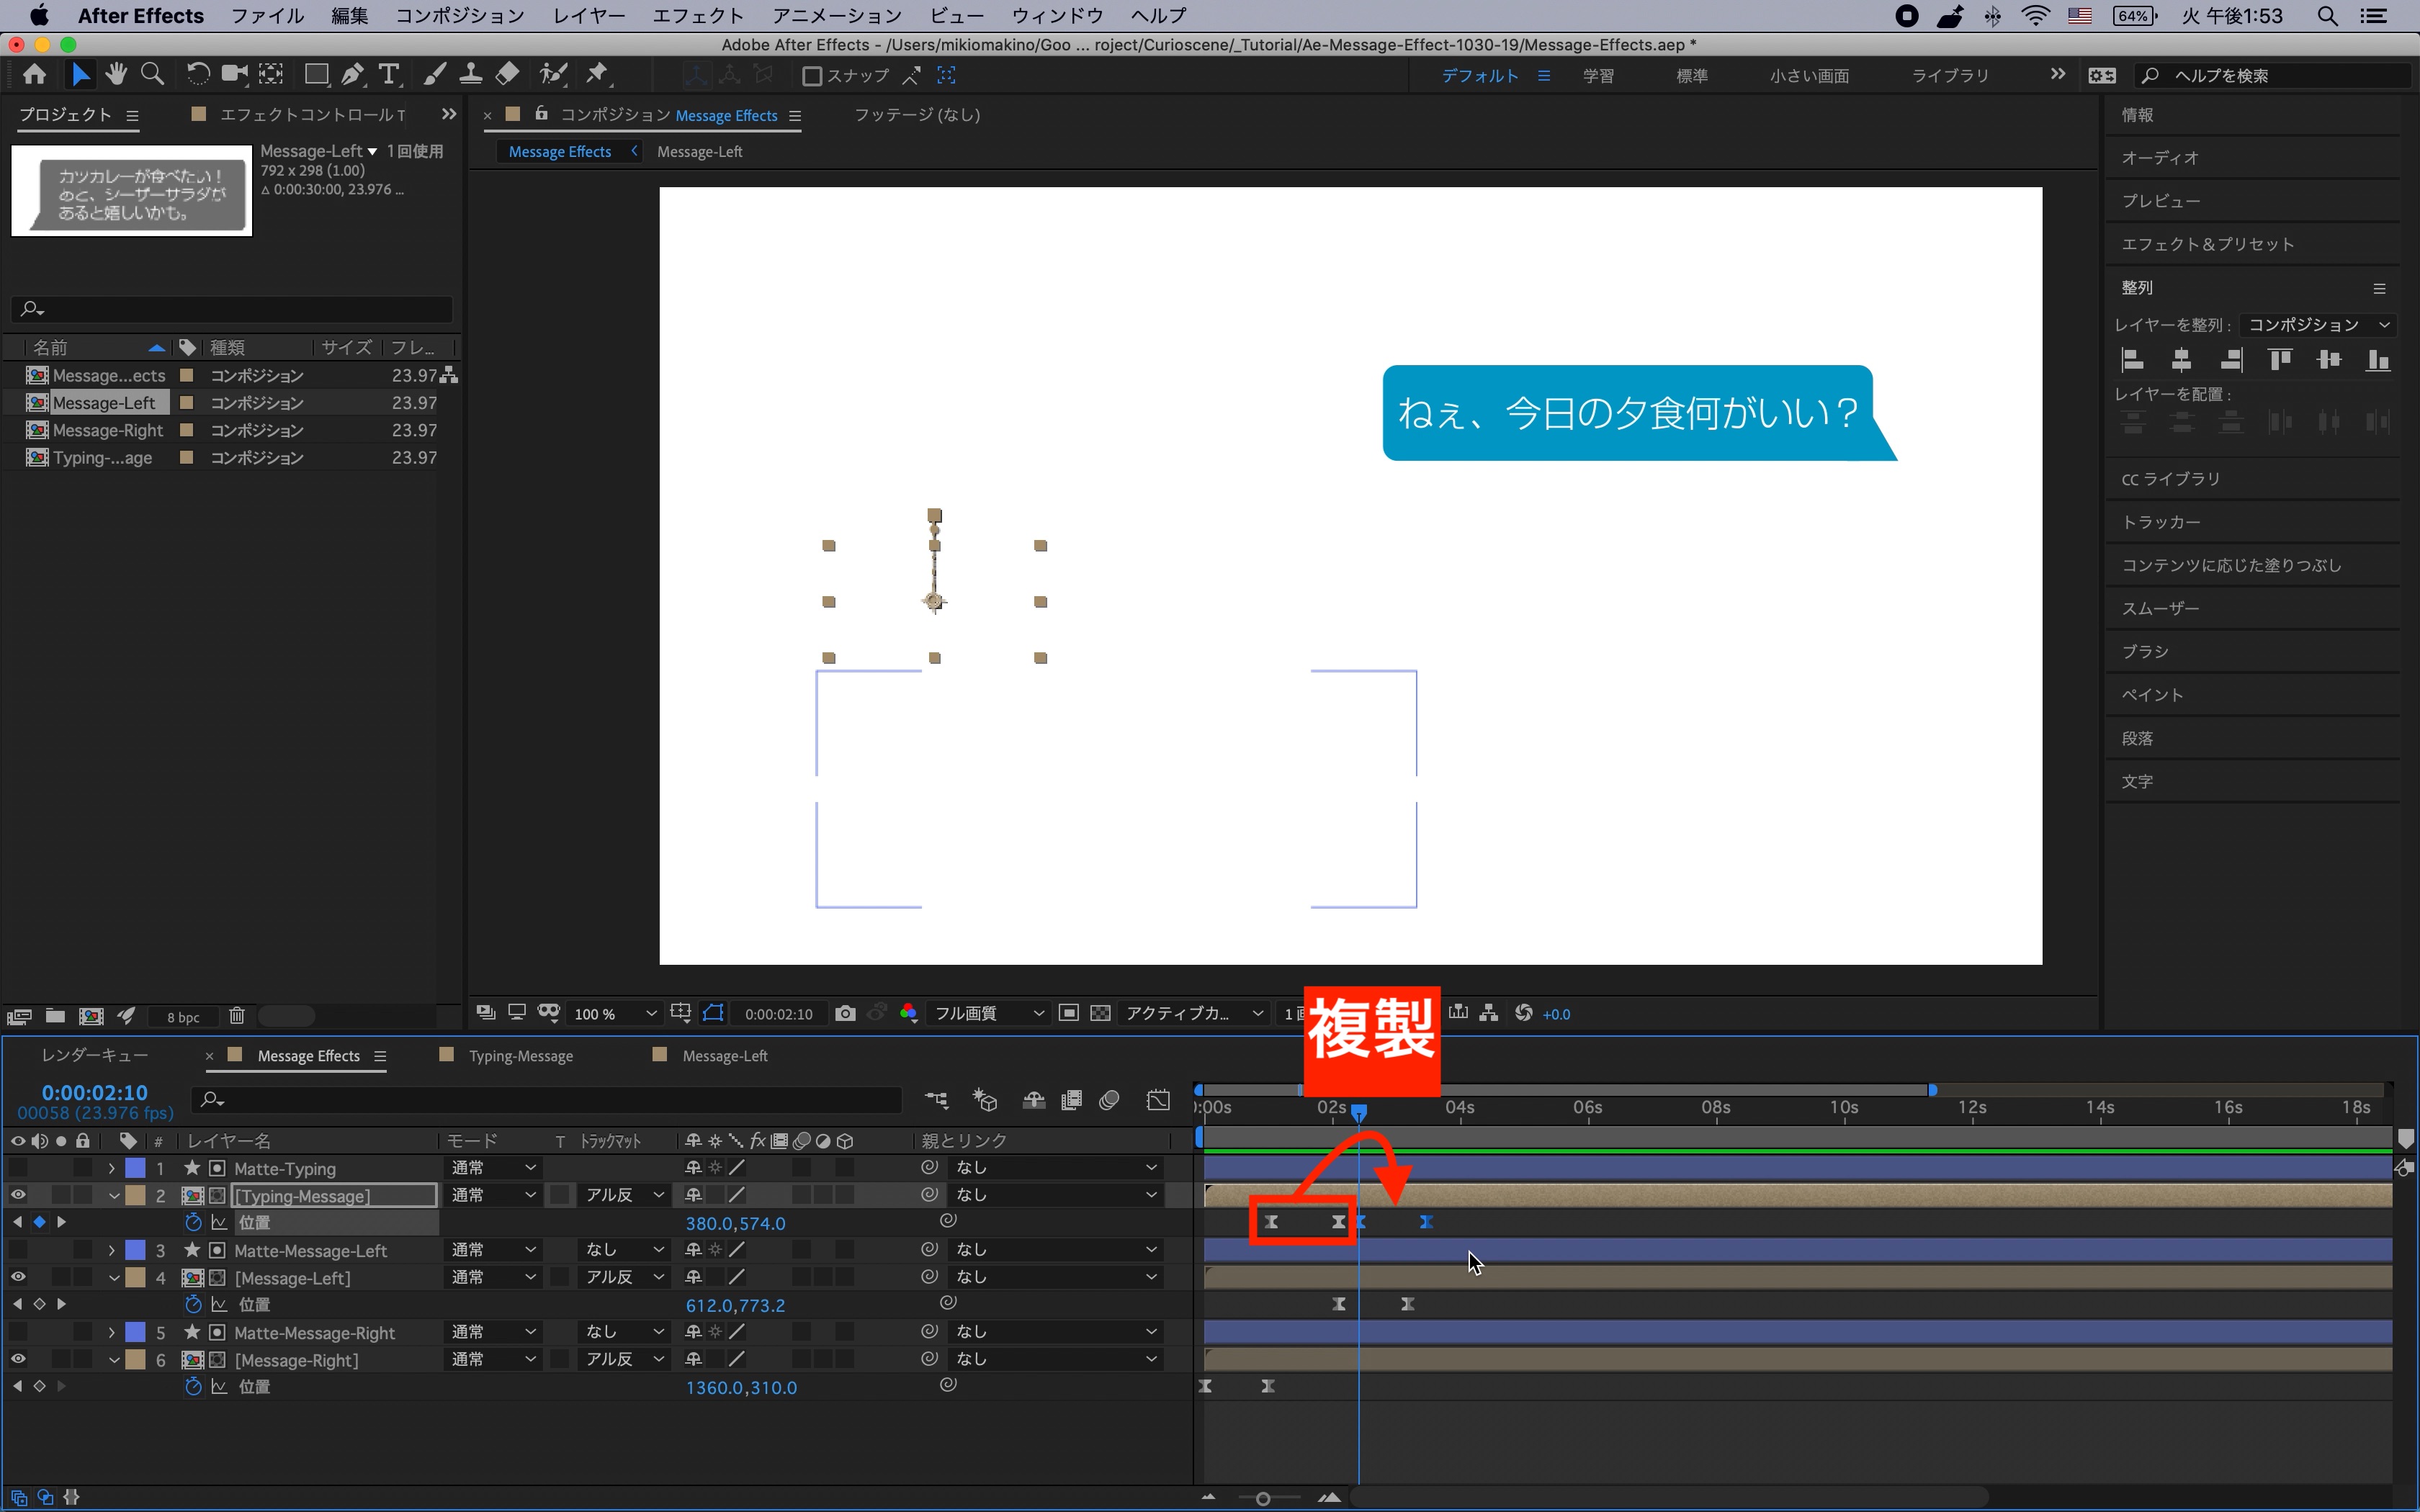Toggle visibility of Message-Right layer

[x=18, y=1359]
